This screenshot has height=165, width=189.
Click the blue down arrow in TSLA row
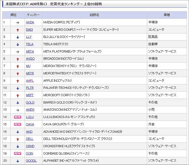[x=18, y=45]
